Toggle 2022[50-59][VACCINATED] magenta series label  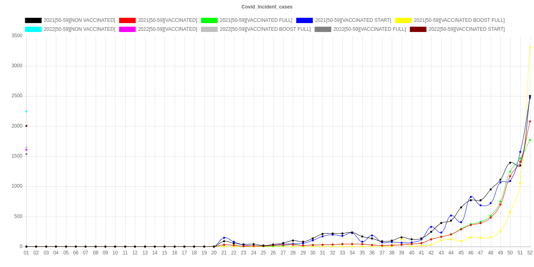pos(167,29)
